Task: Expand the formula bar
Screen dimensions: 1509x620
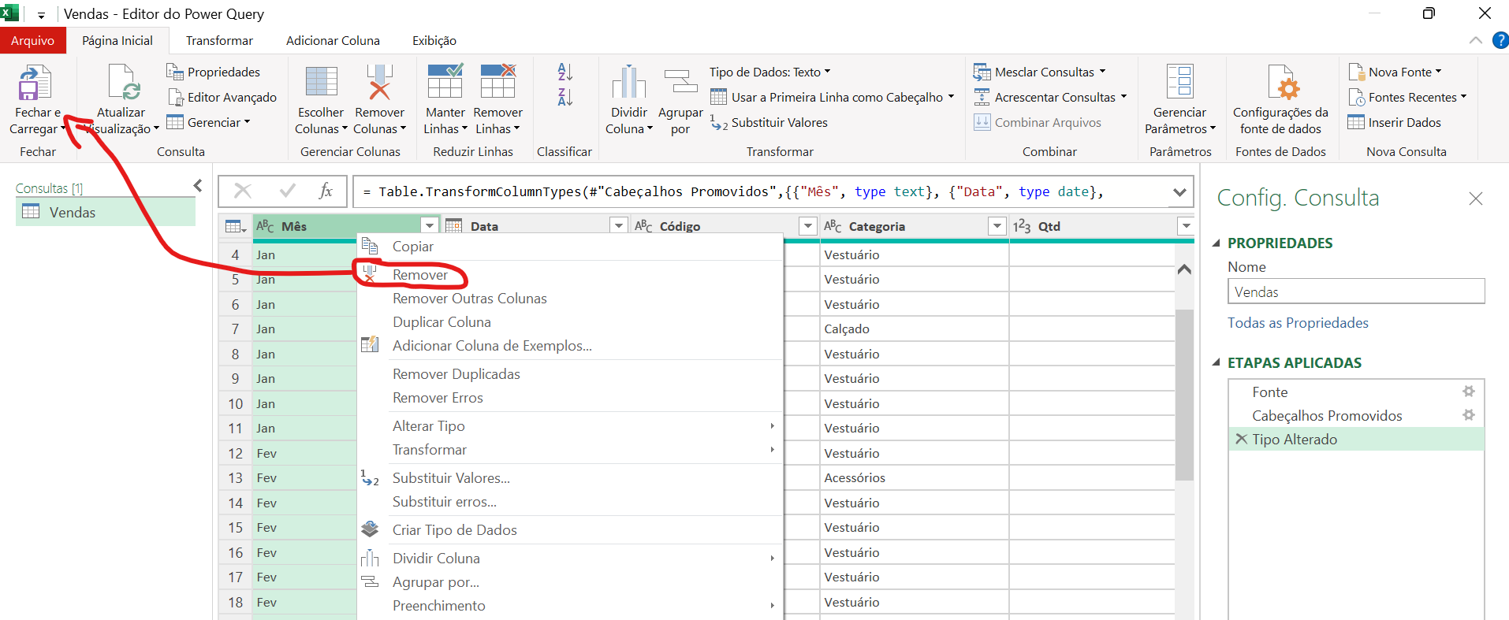Action: [1179, 192]
